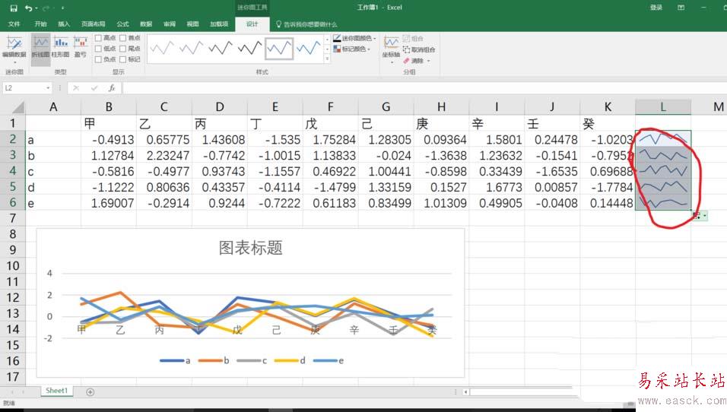Enable the 尾点 last point checkbox

coord(123,49)
